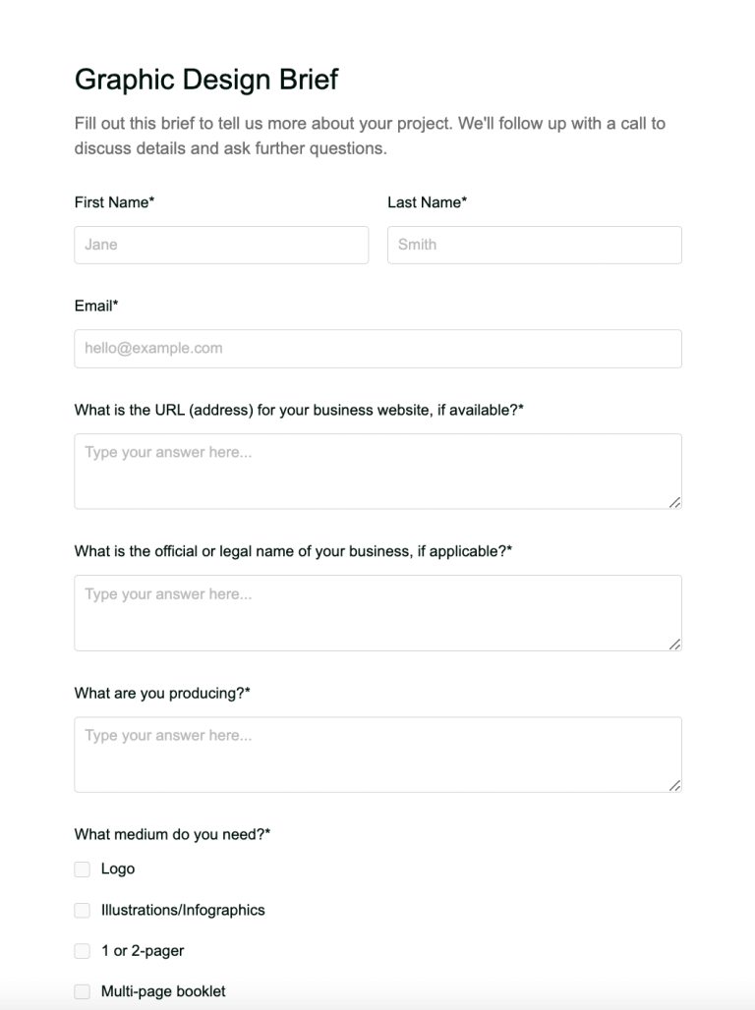Click the legal business name answer box
755x1010 pixels.
tap(377, 611)
